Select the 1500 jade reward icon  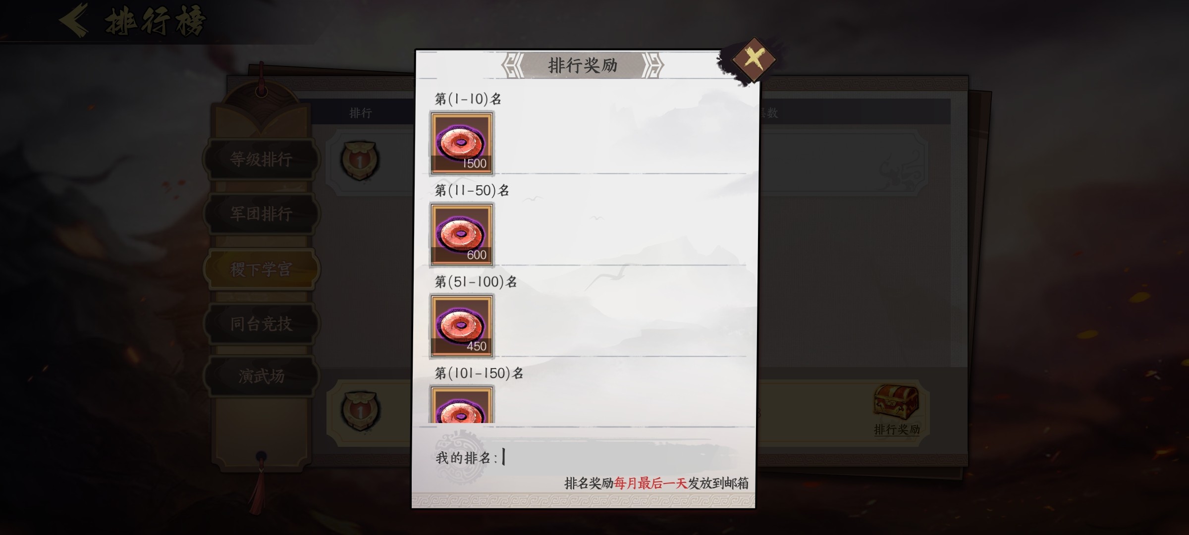(x=462, y=143)
